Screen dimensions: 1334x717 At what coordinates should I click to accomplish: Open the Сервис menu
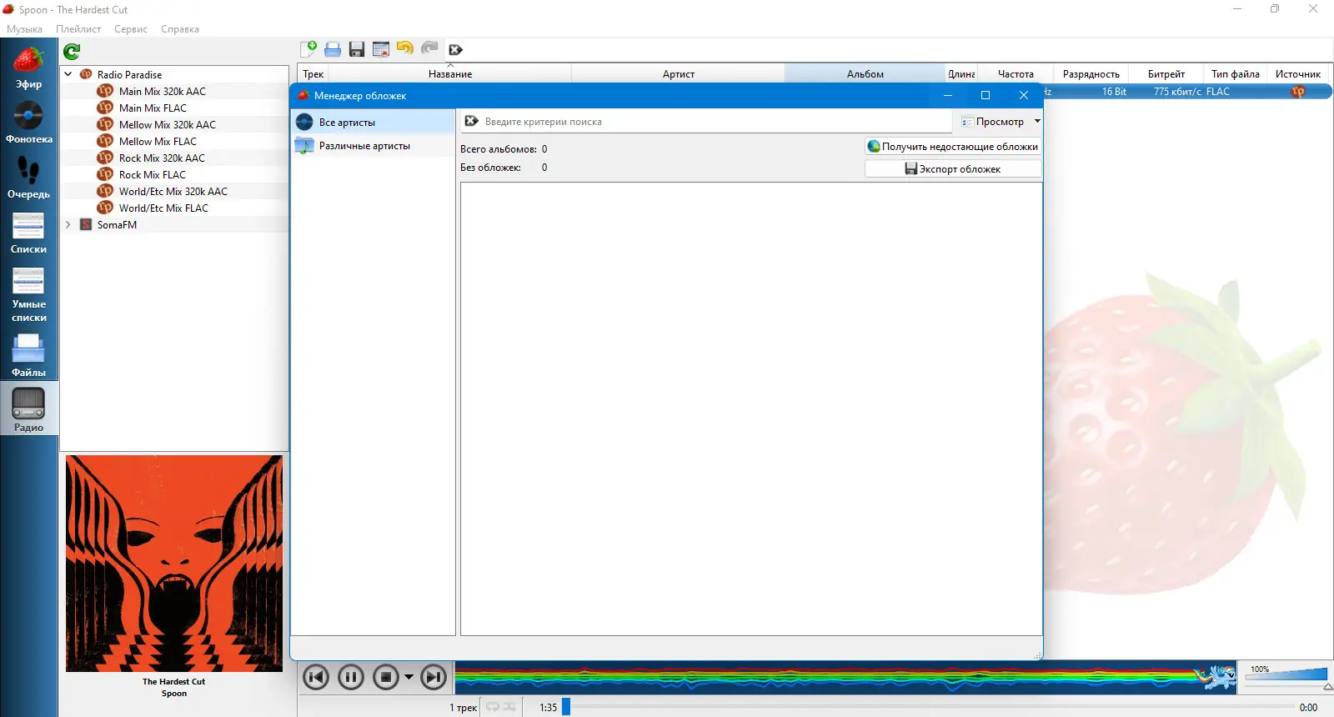[x=131, y=29]
